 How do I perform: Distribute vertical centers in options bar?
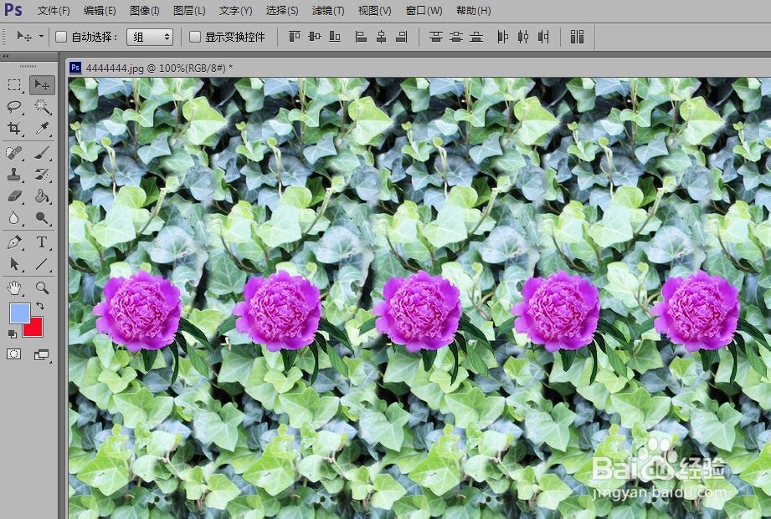(x=455, y=36)
